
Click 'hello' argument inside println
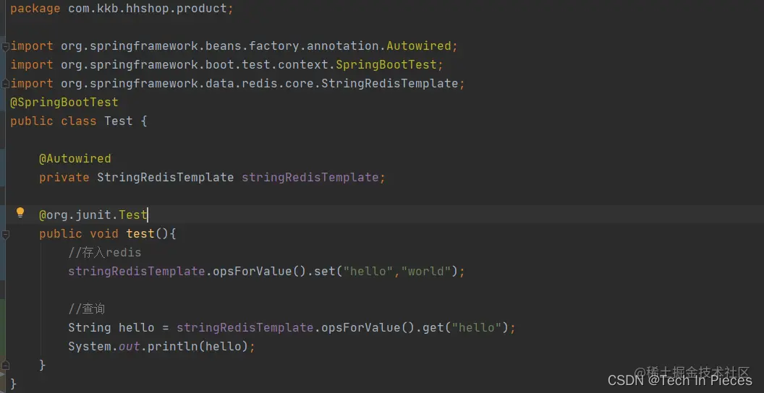click(x=224, y=347)
